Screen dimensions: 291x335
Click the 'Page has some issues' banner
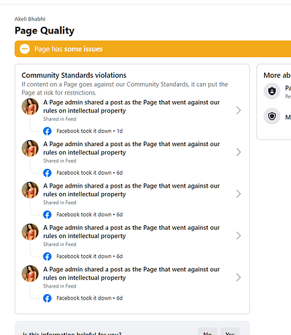(x=153, y=49)
